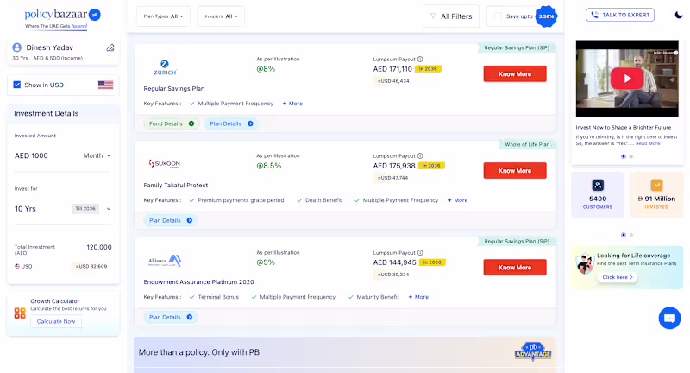The height and width of the screenshot is (373, 690).
Task: Expand Plan Details for Zurich Regular Savings Plan
Action: pyautogui.click(x=231, y=123)
